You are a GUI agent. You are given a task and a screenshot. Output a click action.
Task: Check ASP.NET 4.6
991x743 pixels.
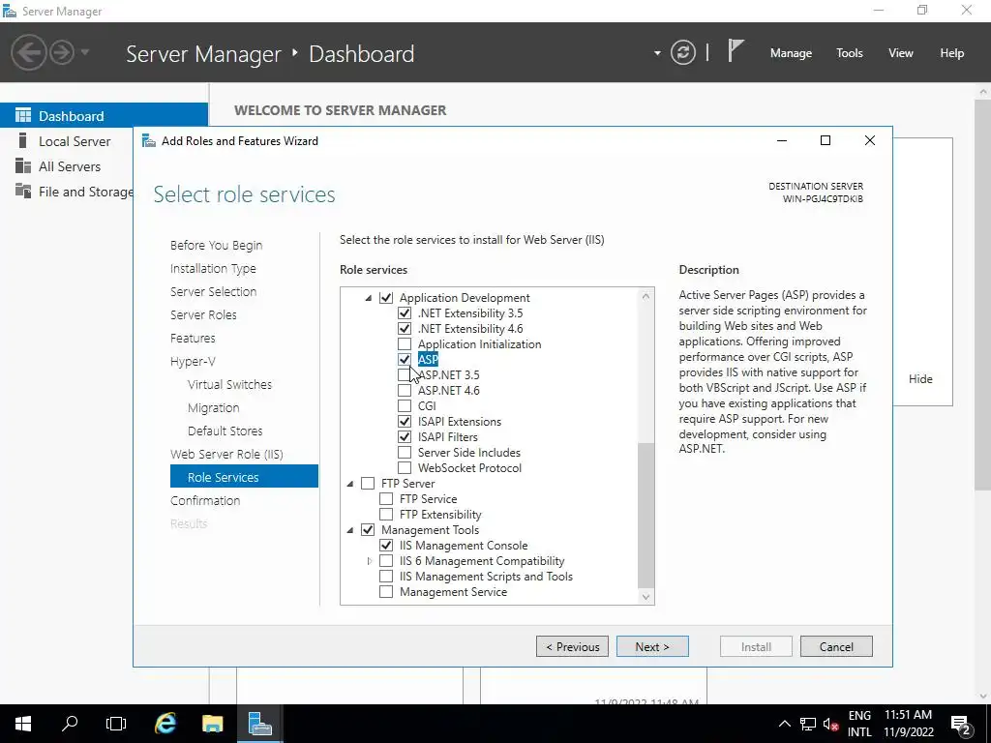coord(405,391)
